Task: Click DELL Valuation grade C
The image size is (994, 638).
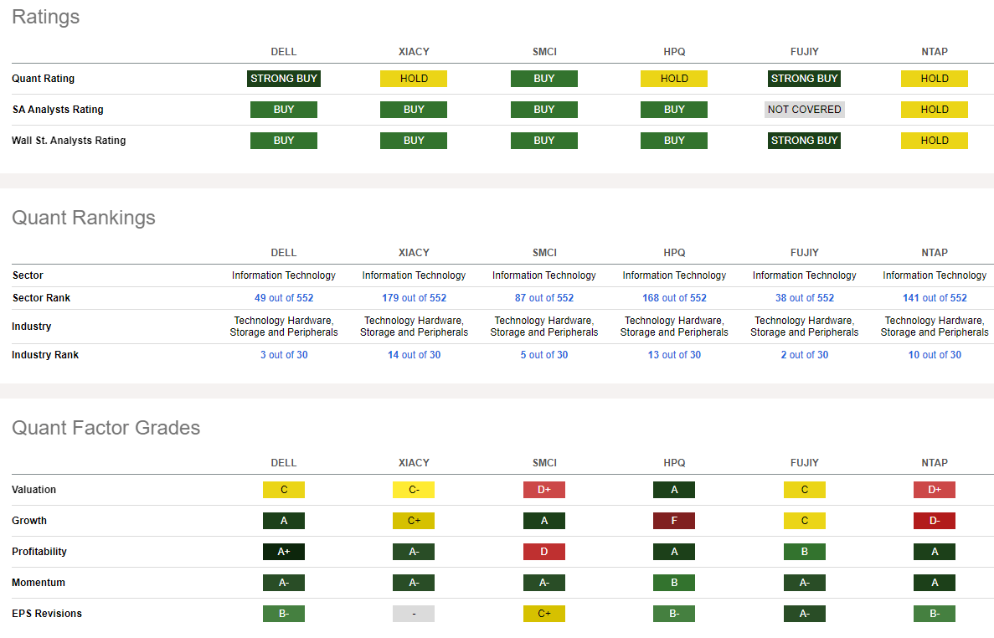Action: [x=283, y=490]
